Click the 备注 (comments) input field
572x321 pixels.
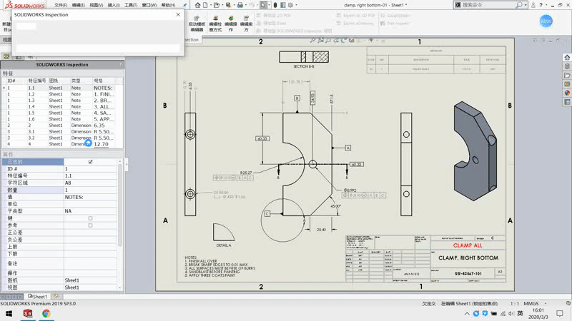click(92, 264)
